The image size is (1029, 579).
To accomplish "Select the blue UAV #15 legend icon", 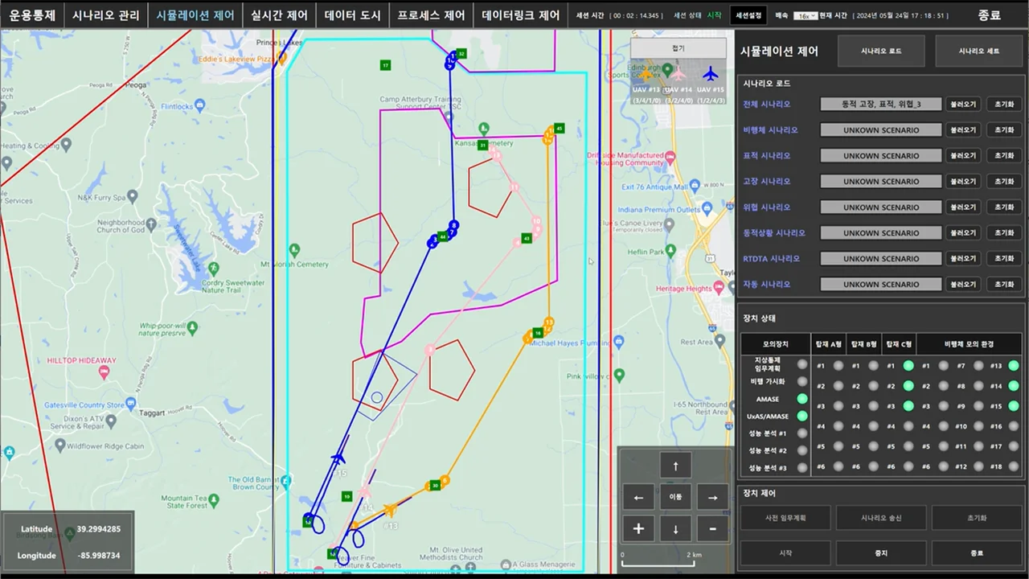I will coord(710,74).
